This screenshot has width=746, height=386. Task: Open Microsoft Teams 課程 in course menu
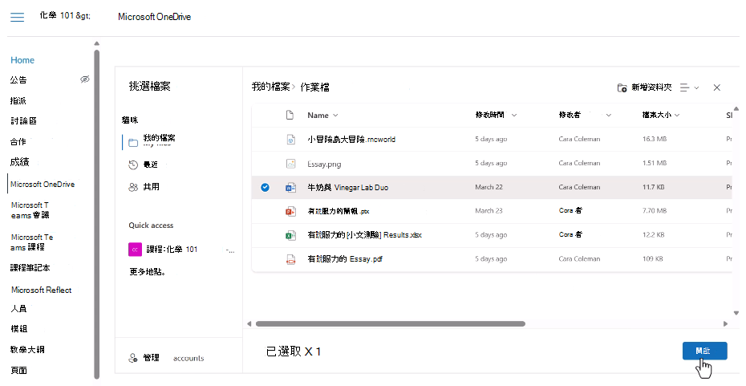32,242
